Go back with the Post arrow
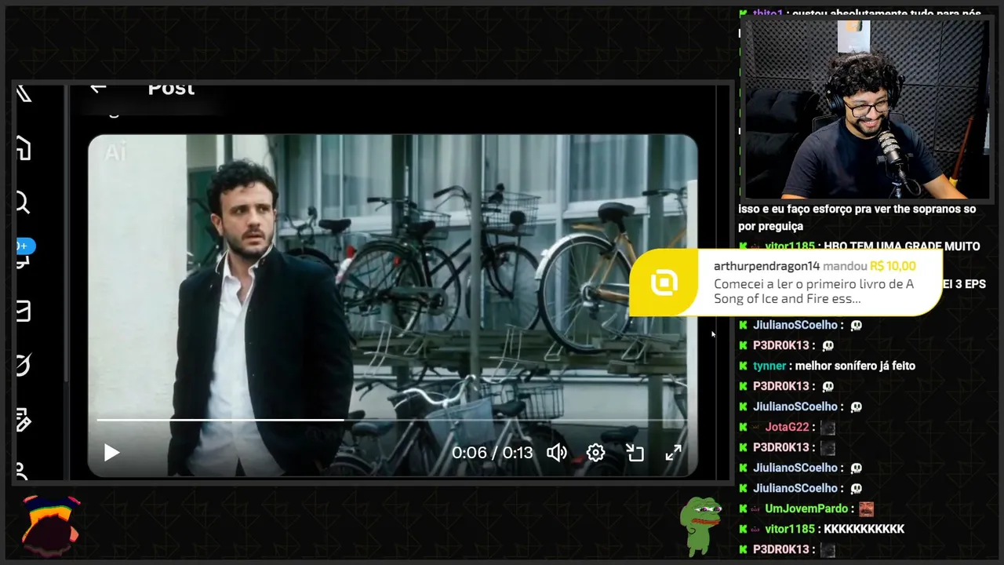Screen dimensions: 1004x565 pos(98,88)
